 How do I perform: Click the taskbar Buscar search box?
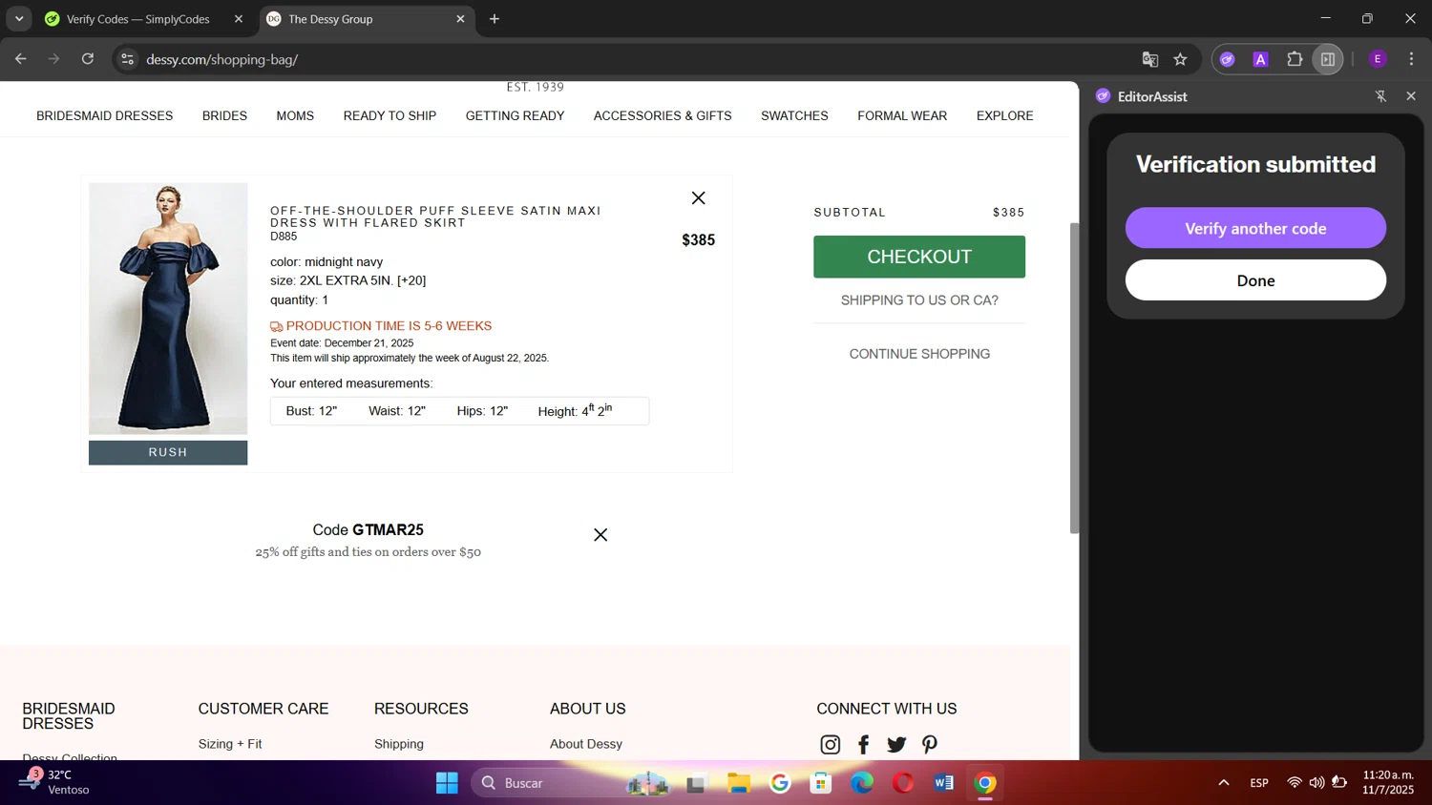pyautogui.click(x=571, y=783)
